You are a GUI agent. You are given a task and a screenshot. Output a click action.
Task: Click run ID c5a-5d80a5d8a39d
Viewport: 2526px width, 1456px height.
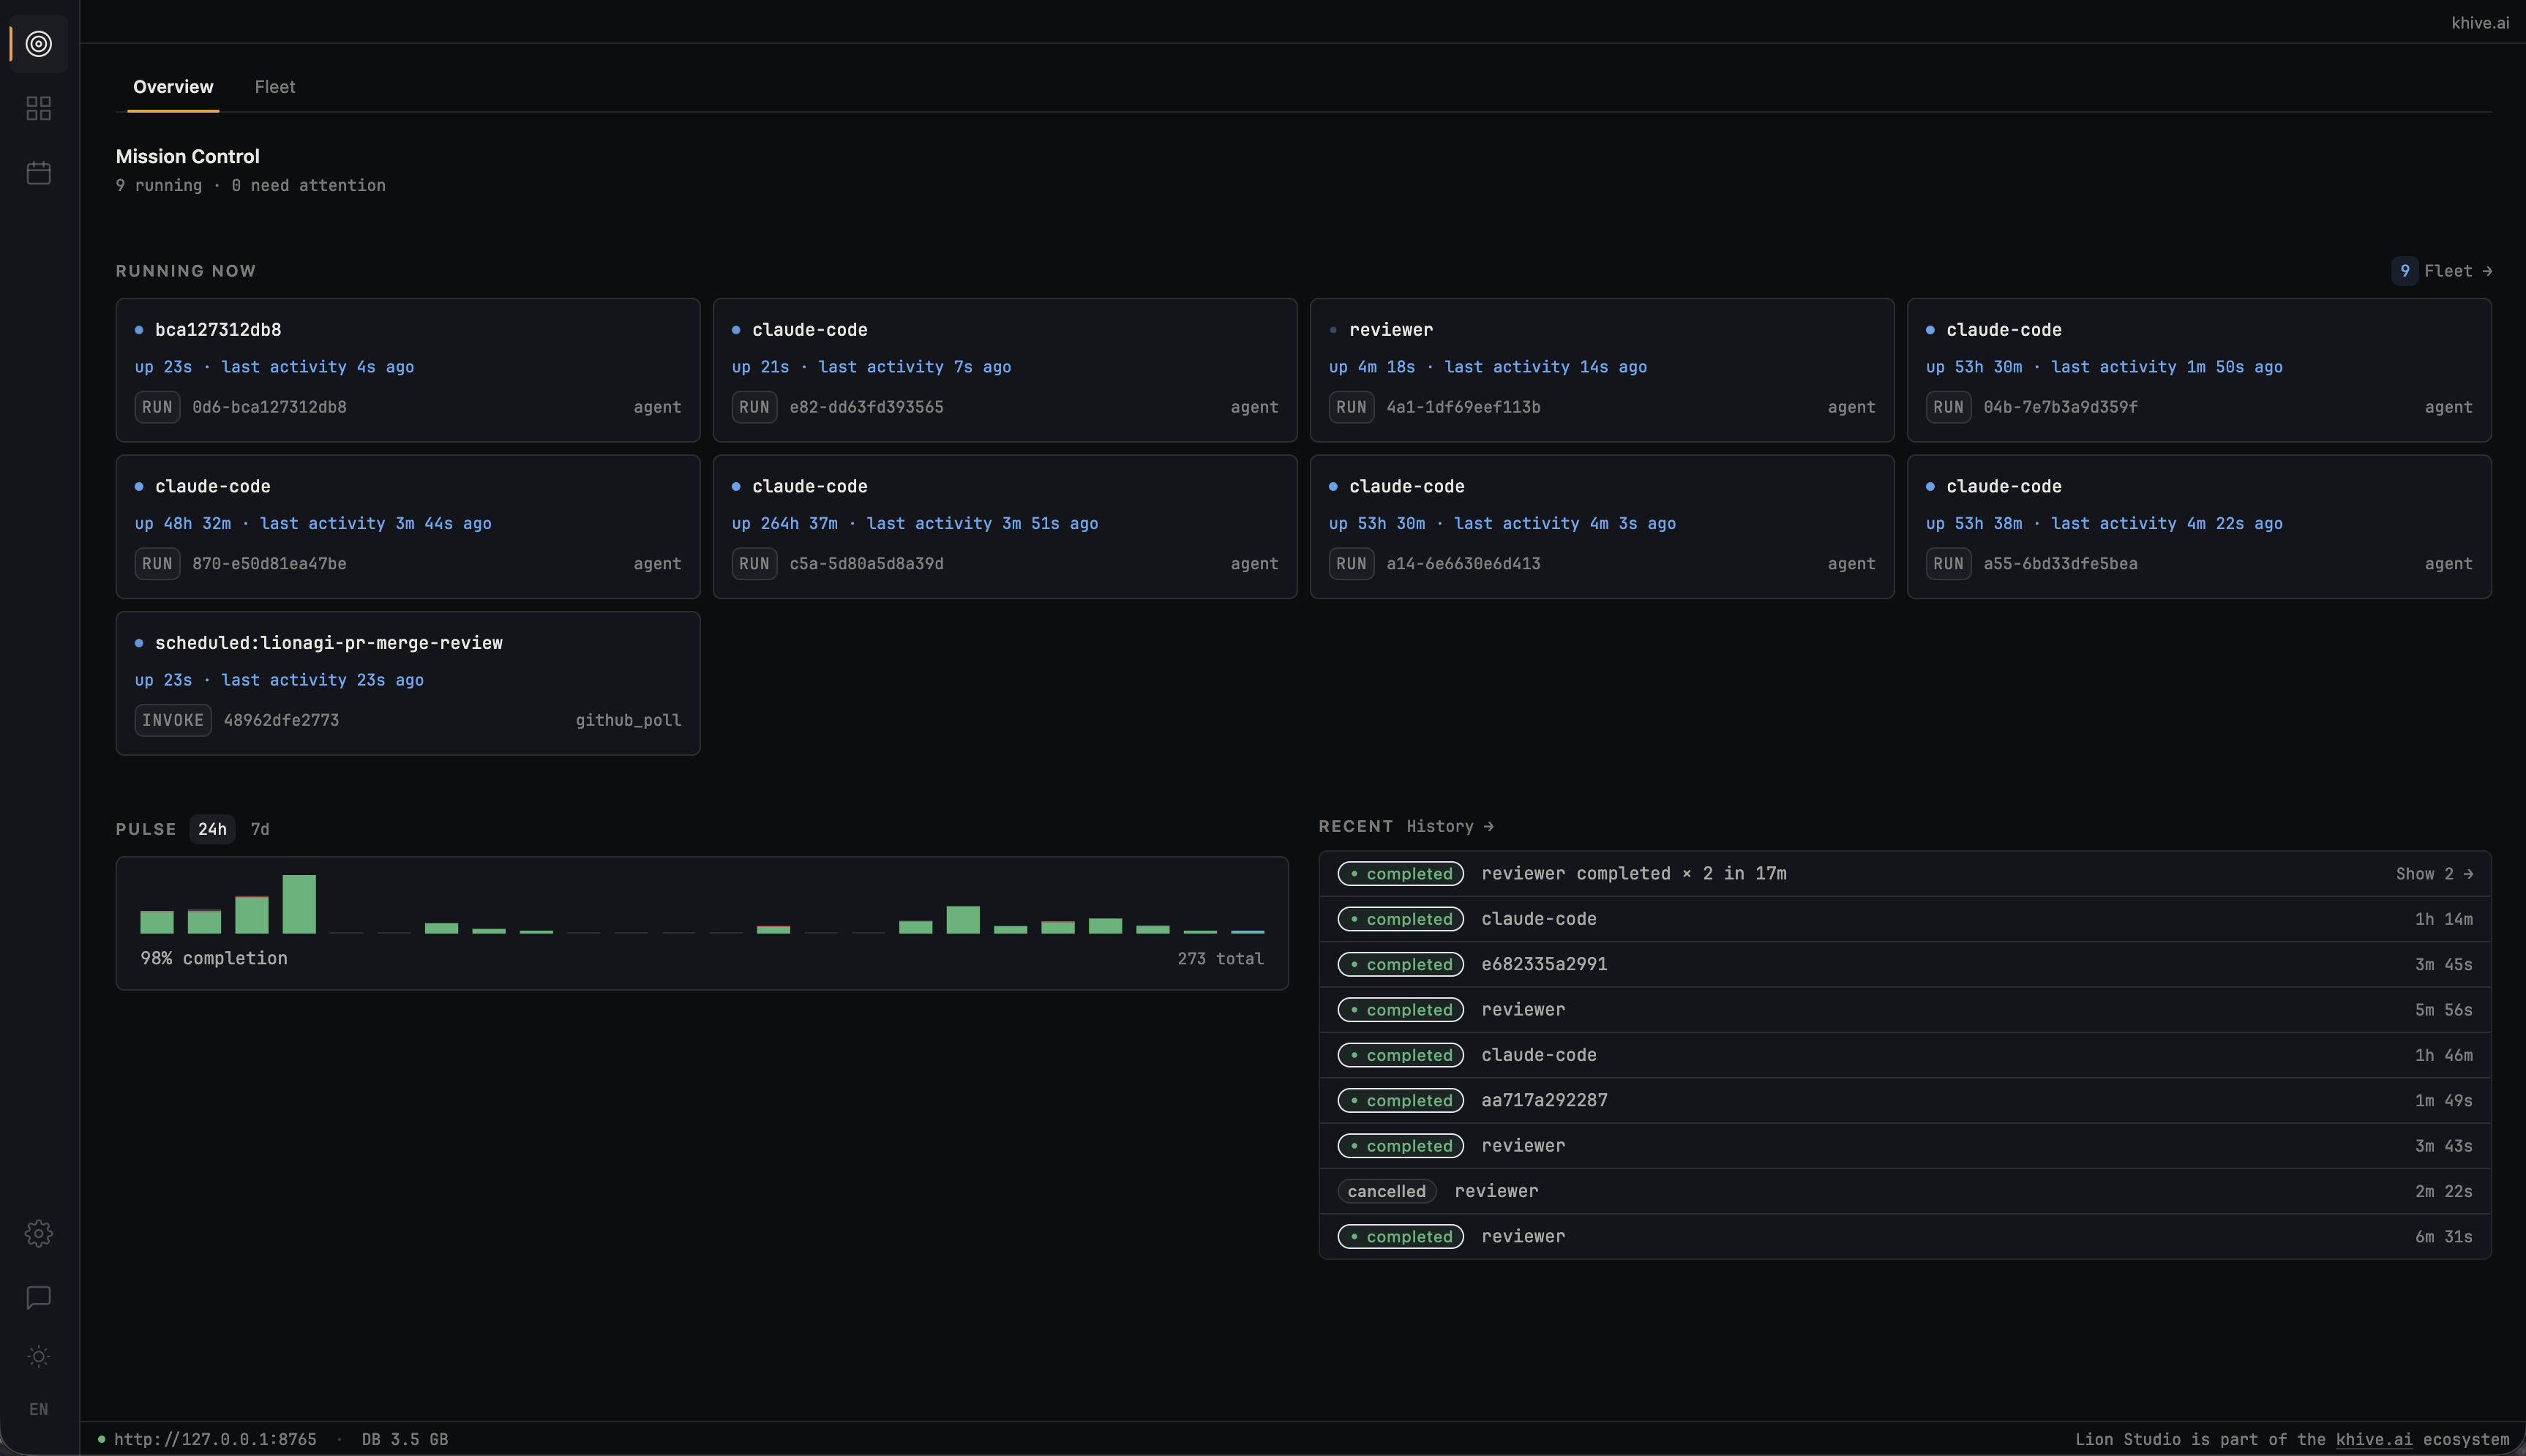pyautogui.click(x=866, y=564)
